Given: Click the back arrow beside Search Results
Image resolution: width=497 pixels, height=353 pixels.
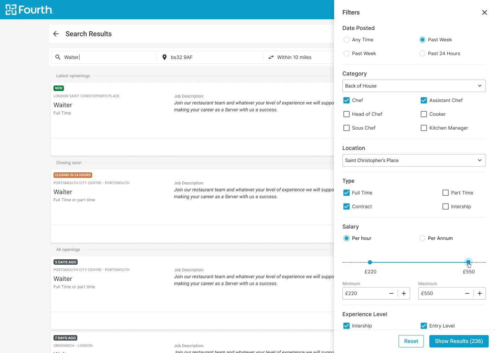Looking at the screenshot, I should click(x=56, y=34).
